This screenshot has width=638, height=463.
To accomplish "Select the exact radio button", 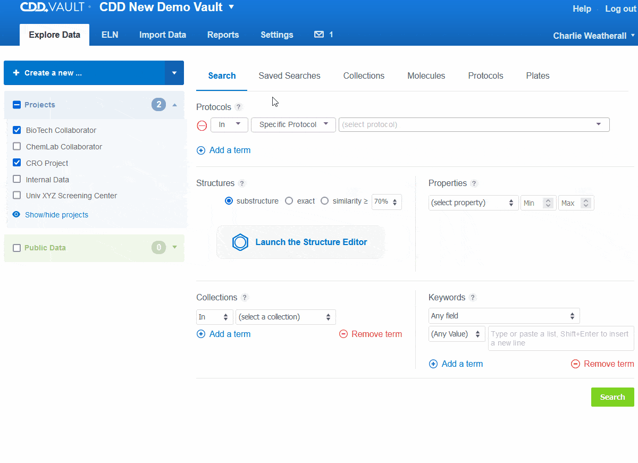I will (289, 201).
